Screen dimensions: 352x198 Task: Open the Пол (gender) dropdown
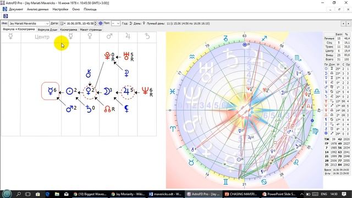click(x=116, y=23)
